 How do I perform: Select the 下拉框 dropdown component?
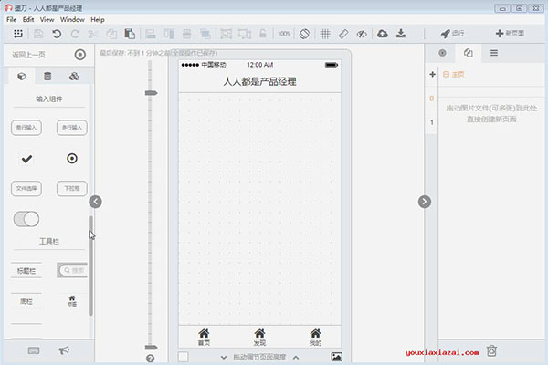(x=72, y=188)
